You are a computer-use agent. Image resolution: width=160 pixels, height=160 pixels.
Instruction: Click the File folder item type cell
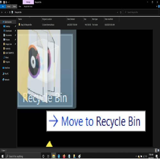[95, 25]
